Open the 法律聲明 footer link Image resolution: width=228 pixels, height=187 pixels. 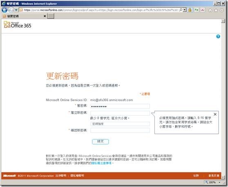click(x=61, y=176)
